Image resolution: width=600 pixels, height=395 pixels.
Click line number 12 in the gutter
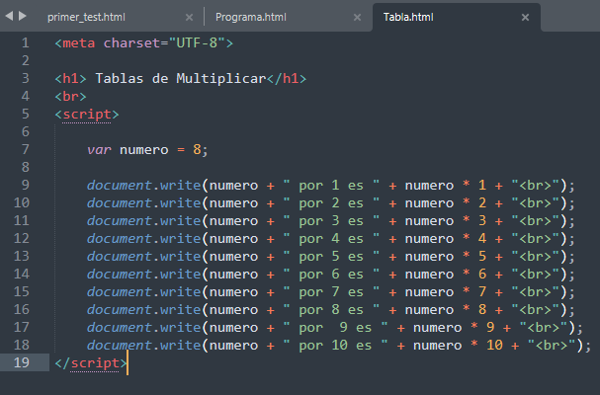(22, 238)
